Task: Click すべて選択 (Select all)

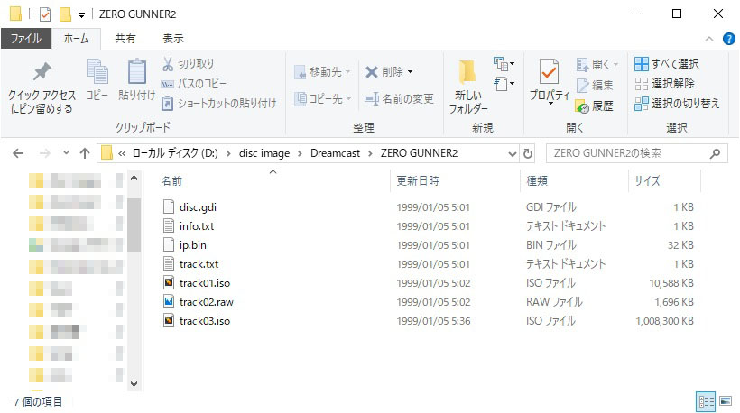Action: pyautogui.click(x=666, y=64)
